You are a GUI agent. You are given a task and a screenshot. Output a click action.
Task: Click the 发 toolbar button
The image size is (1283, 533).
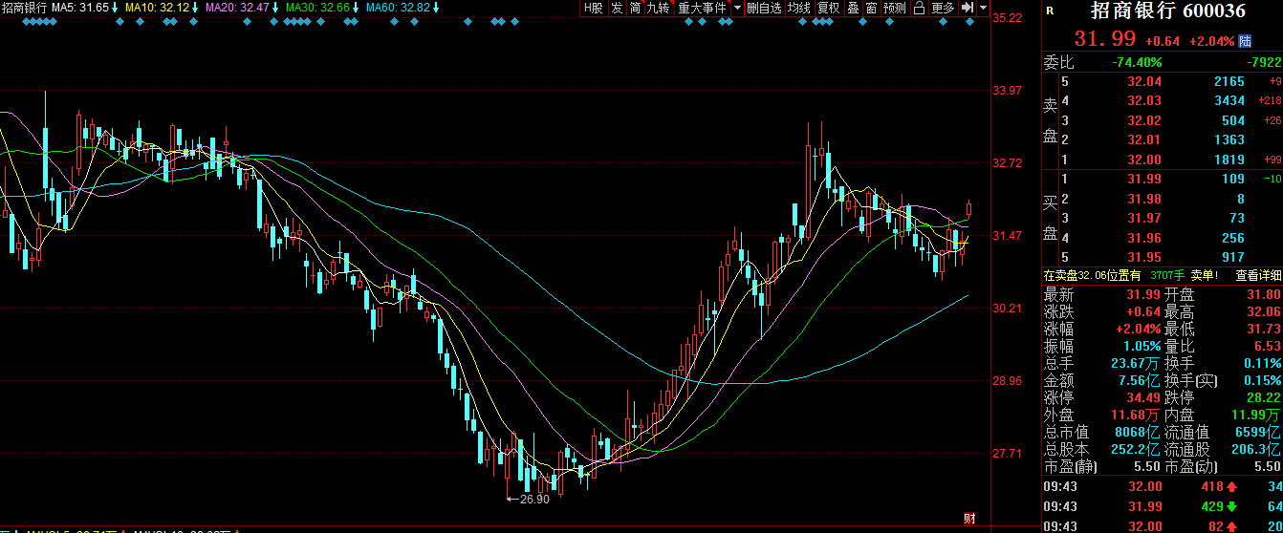[x=617, y=8]
